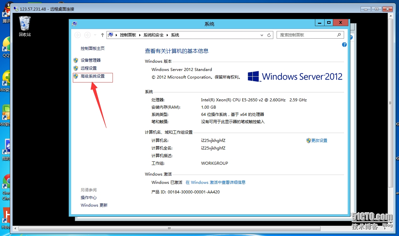Click shield icon beside 远程设置
Screen dimensions: 399x236
(76, 68)
